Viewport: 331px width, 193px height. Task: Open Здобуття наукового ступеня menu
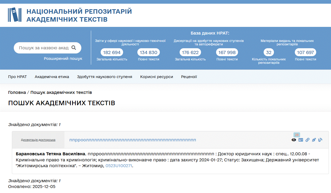(x=104, y=77)
